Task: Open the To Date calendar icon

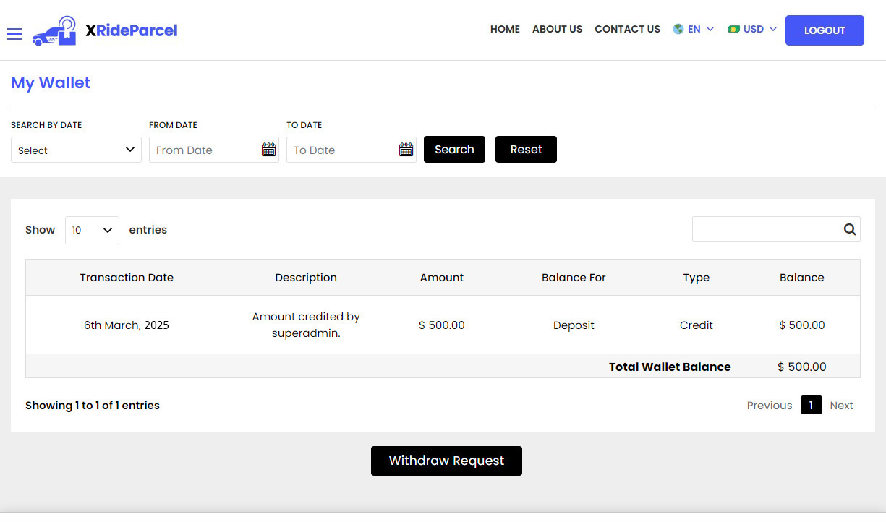Action: click(x=406, y=150)
